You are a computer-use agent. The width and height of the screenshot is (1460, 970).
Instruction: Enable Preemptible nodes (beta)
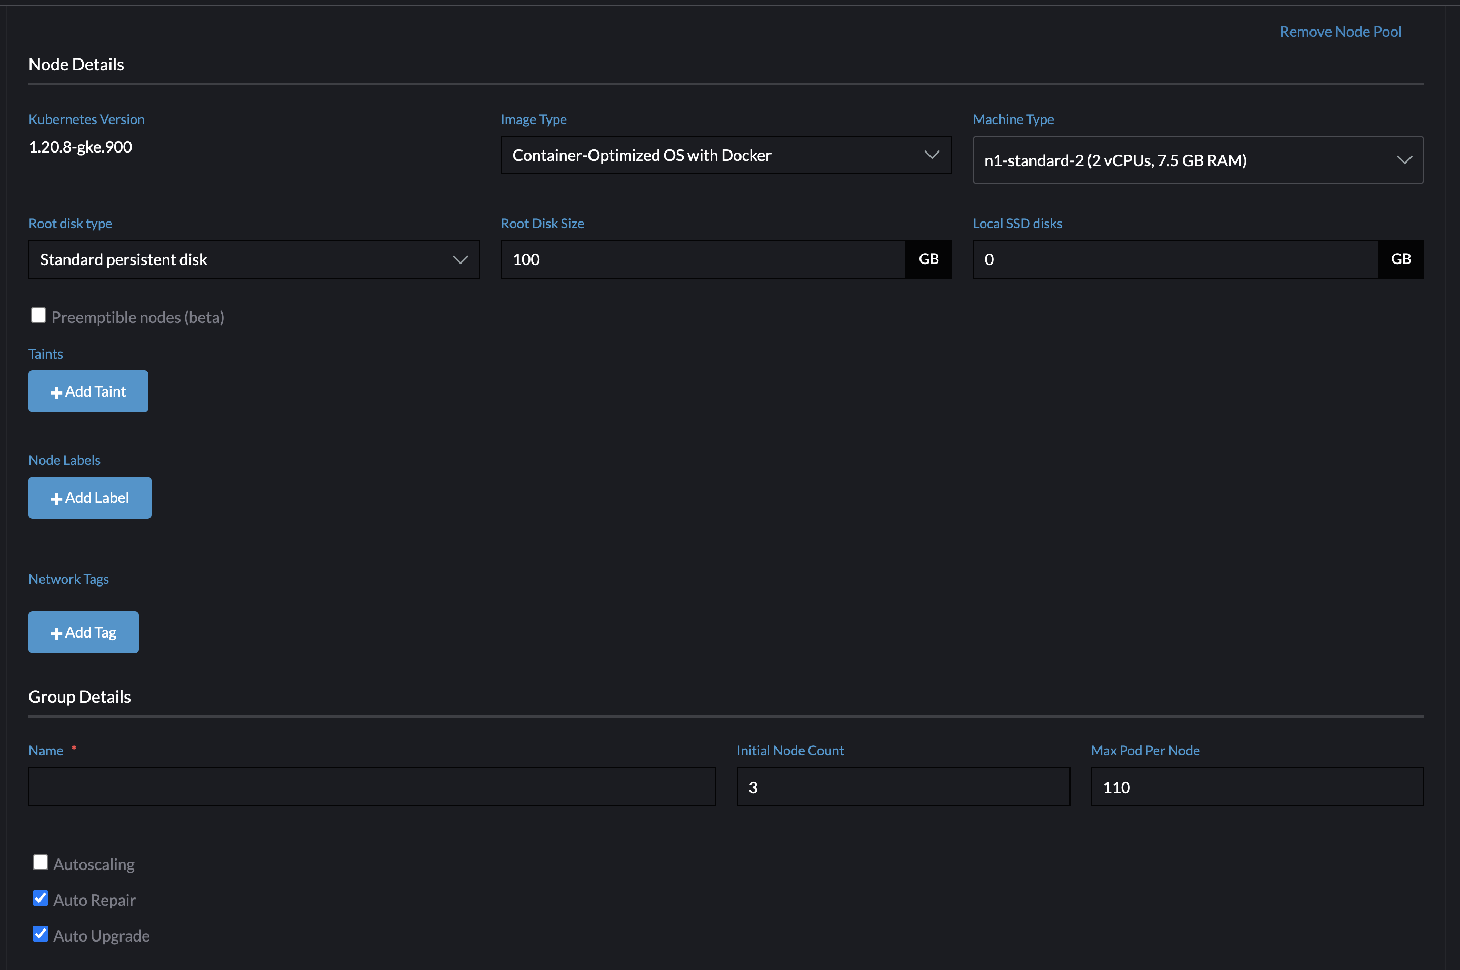(38, 315)
